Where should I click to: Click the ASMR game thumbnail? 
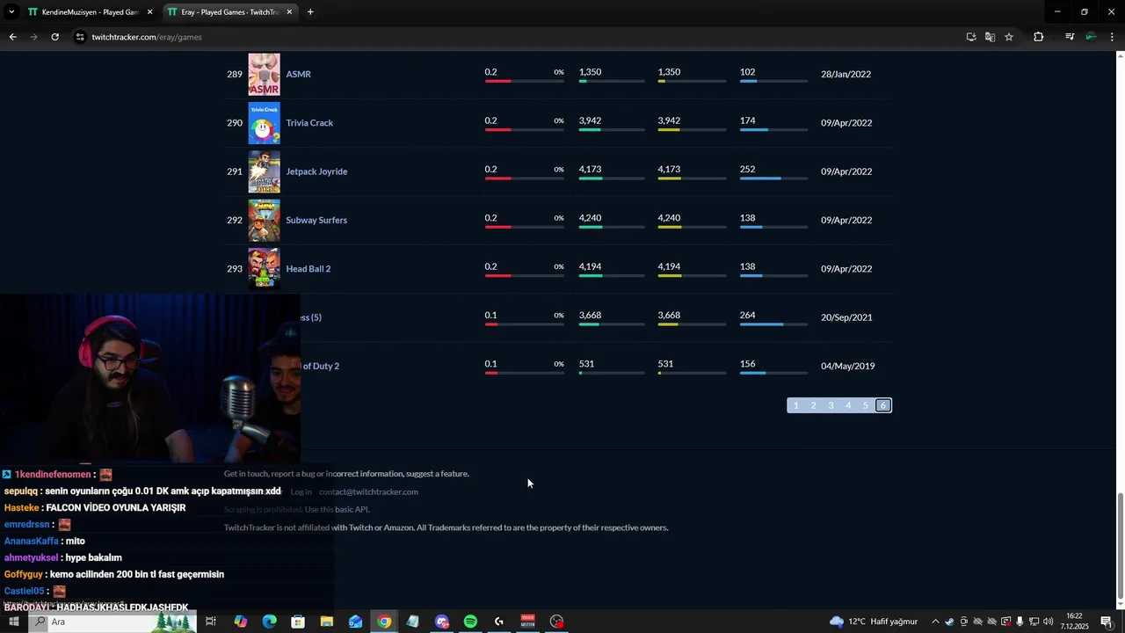(264, 74)
